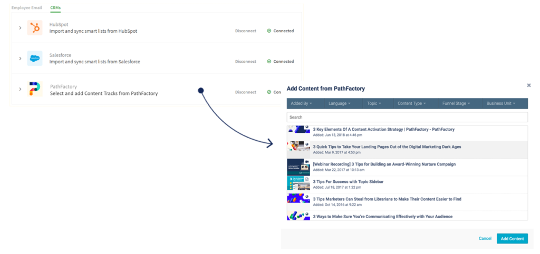Select the Communicating Effectively article thumbnail

coord(298,216)
